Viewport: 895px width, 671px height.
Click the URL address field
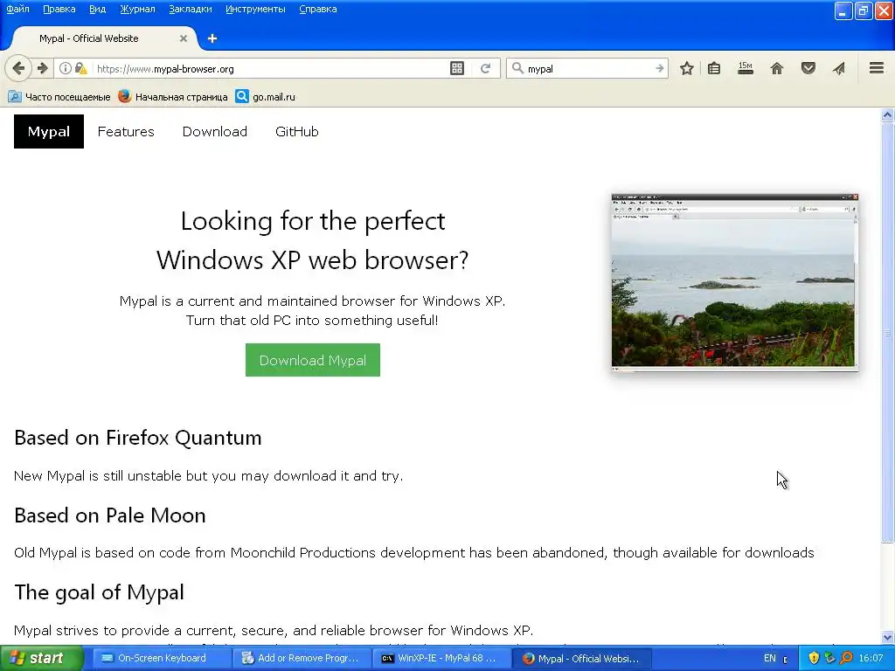[x=268, y=68]
